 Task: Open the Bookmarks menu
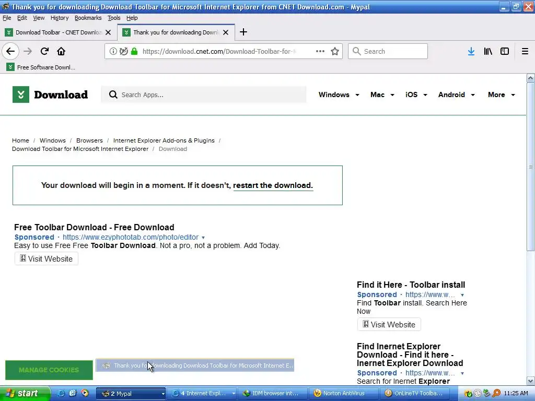point(88,18)
